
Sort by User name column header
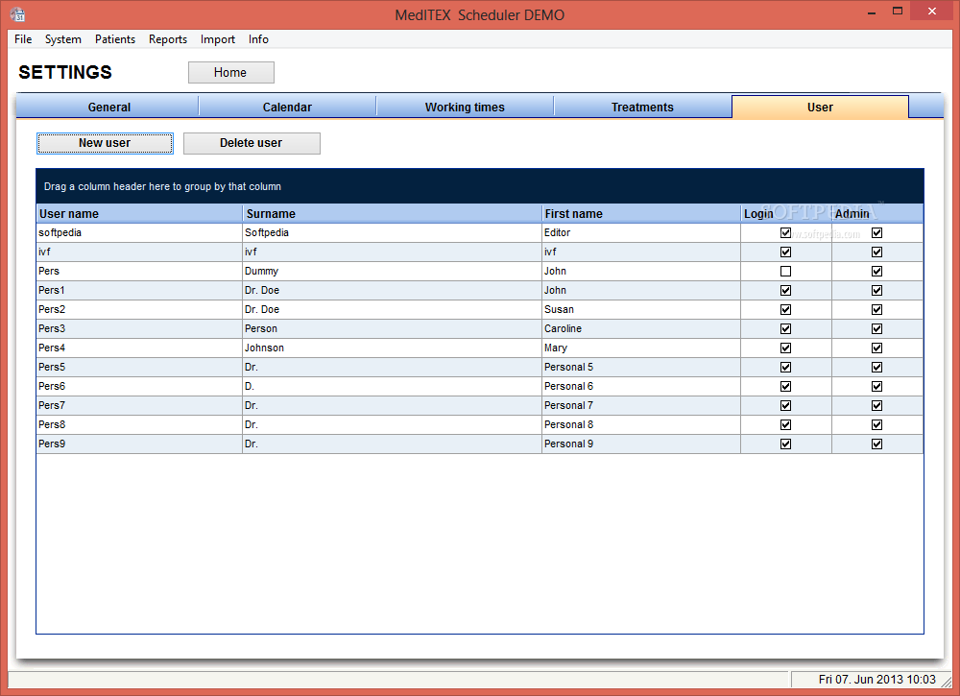pyautogui.click(x=139, y=214)
